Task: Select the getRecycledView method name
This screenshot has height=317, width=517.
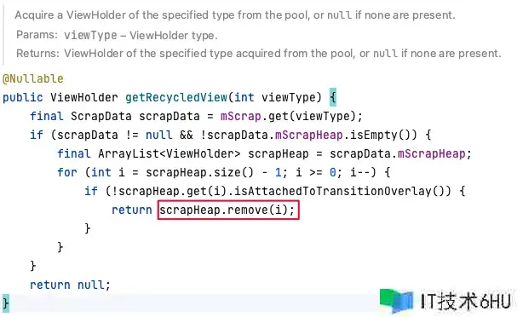Action: (x=176, y=97)
